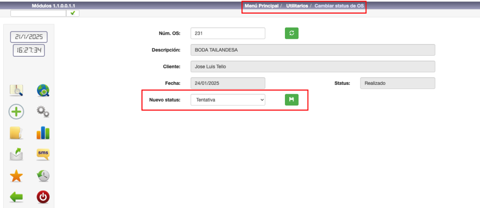The width and height of the screenshot is (480, 208).
Task: Click the green plus add icon
Action: pos(16,111)
